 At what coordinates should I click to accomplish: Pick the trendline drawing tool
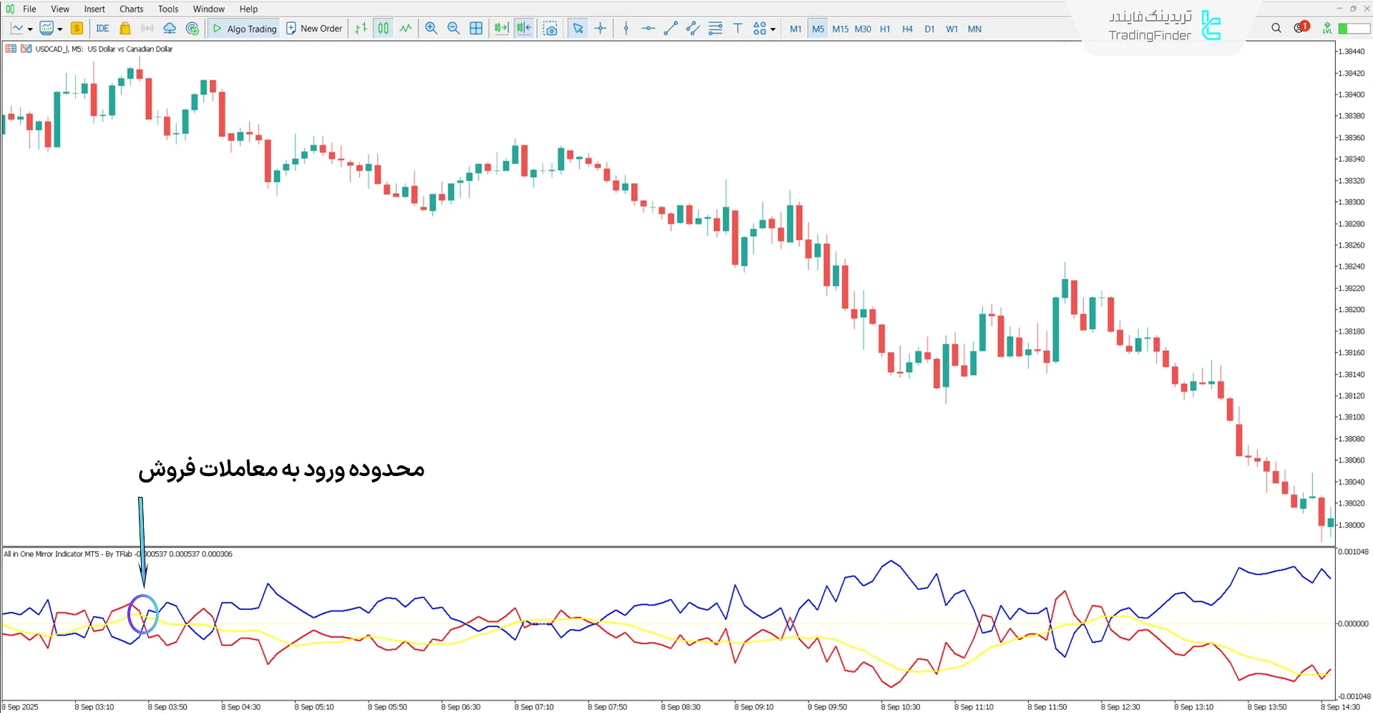670,29
